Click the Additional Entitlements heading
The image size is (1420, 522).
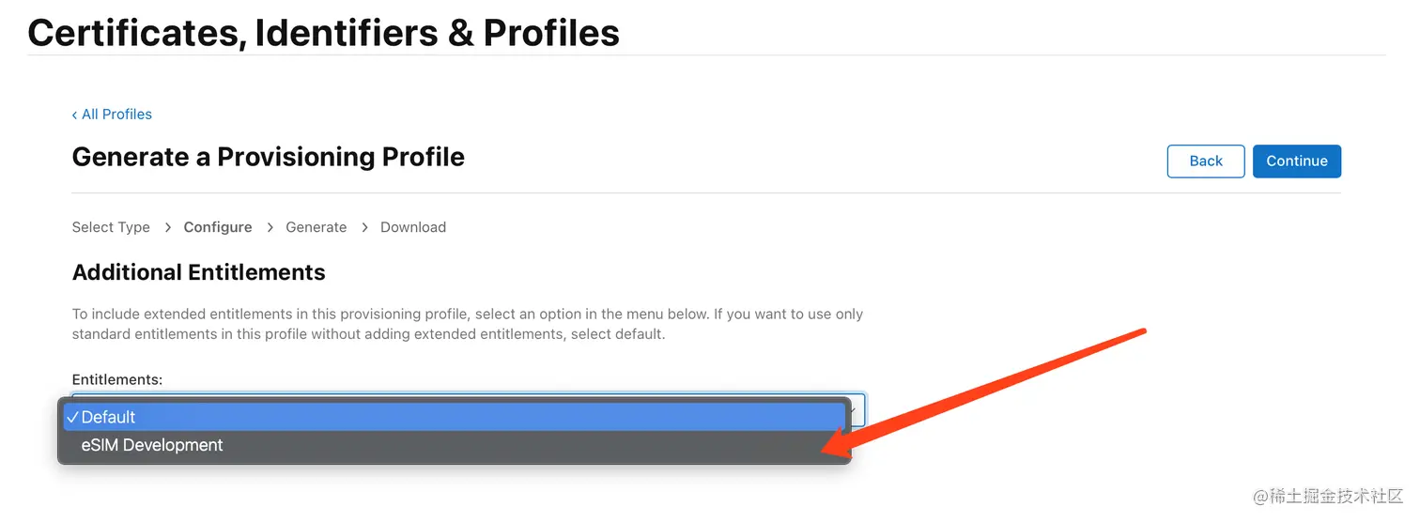[x=199, y=272]
